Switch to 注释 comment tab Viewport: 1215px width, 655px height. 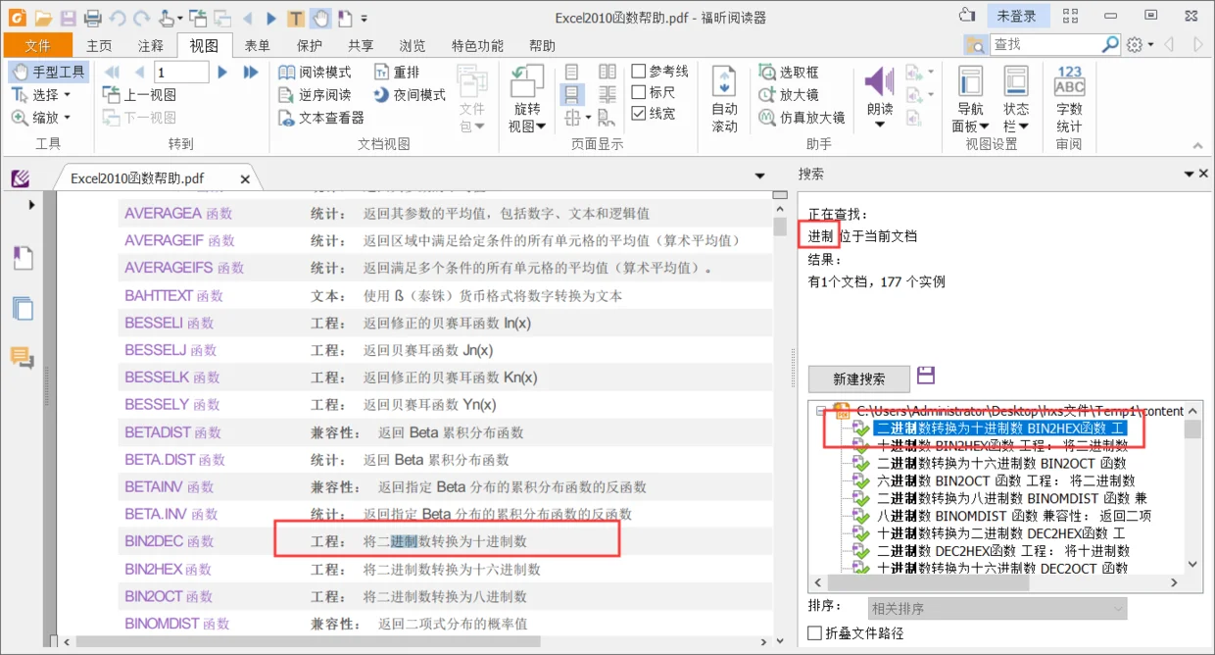pyautogui.click(x=151, y=46)
